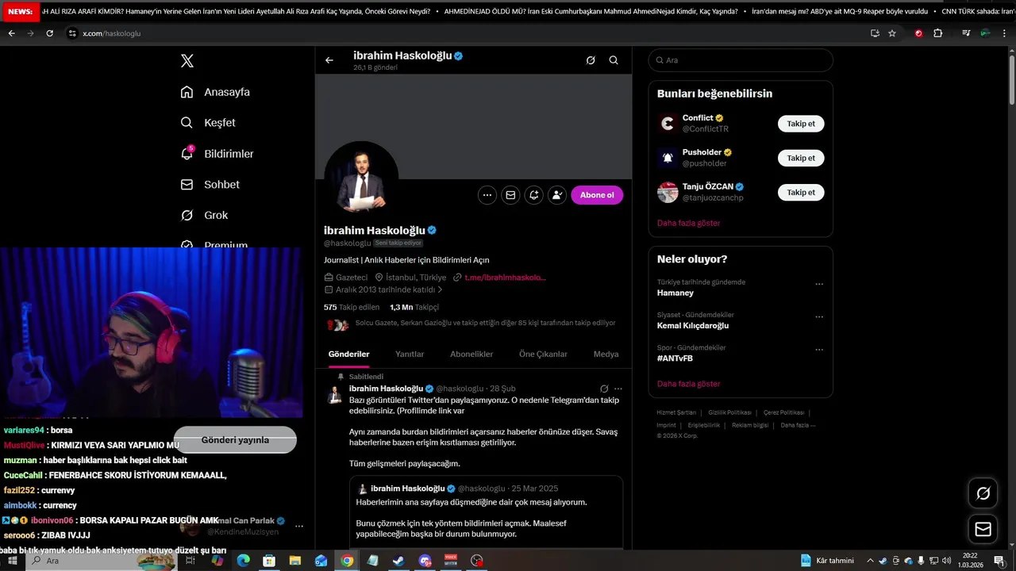The width and height of the screenshot is (1016, 571).
Task: Click the floating messages envelope button
Action: [x=983, y=529]
